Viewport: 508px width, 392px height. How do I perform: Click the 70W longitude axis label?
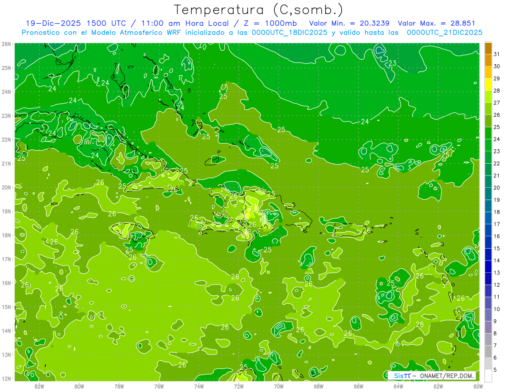279,386
